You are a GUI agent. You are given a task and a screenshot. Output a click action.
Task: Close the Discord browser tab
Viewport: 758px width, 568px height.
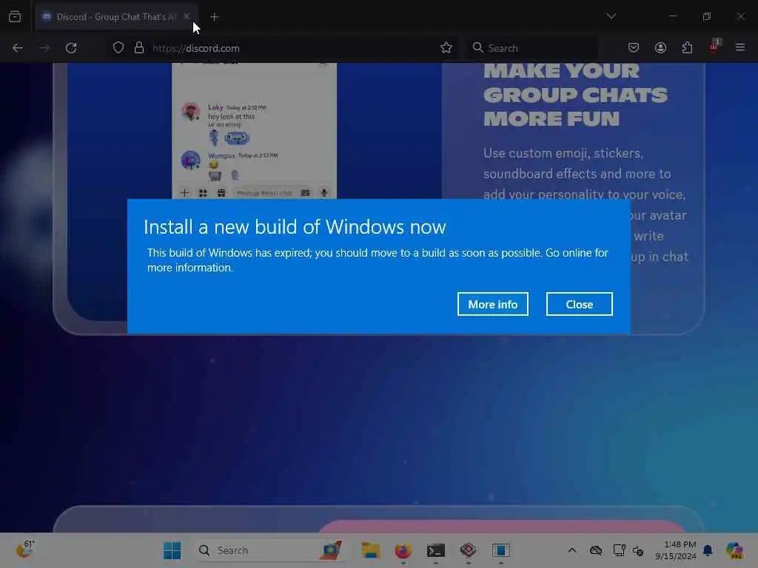point(187,16)
